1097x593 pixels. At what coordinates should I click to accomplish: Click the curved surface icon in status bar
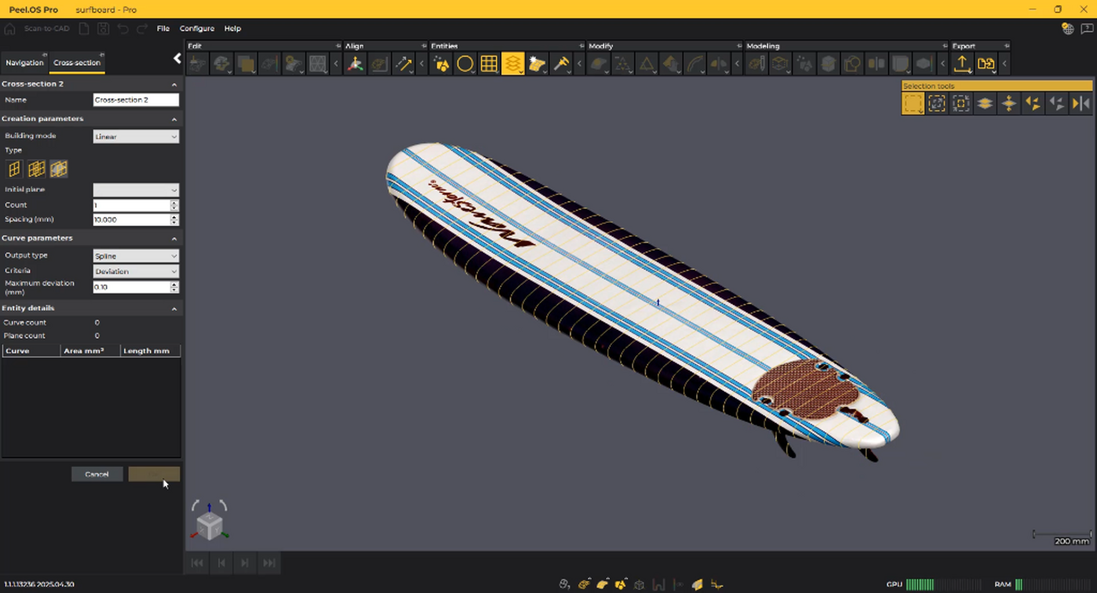(697, 584)
